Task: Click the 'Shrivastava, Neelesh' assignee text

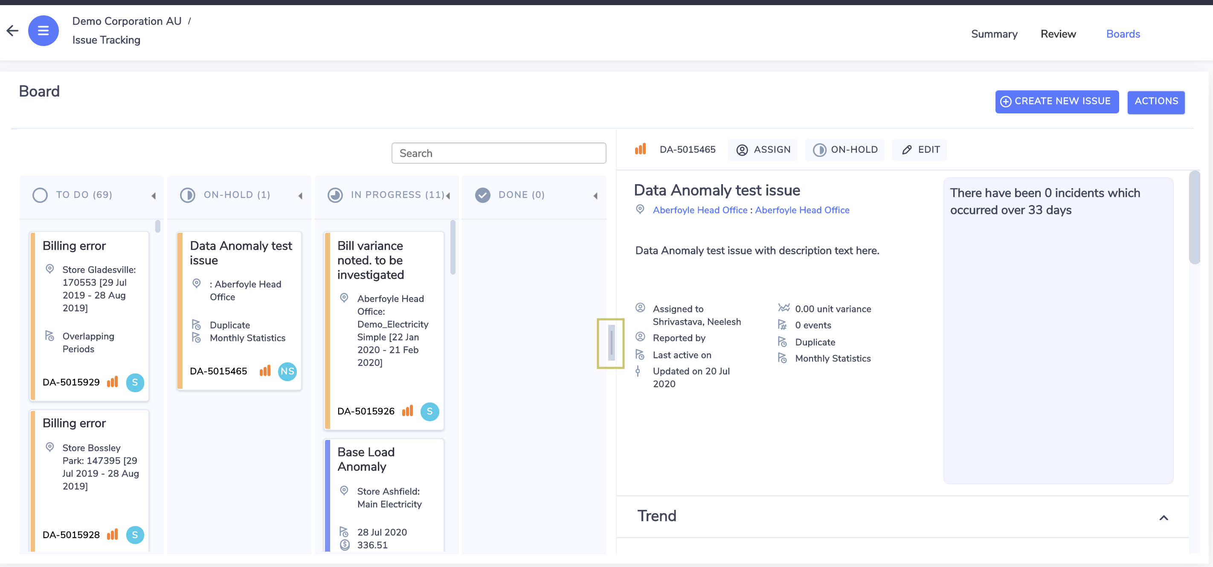Action: [x=696, y=322]
